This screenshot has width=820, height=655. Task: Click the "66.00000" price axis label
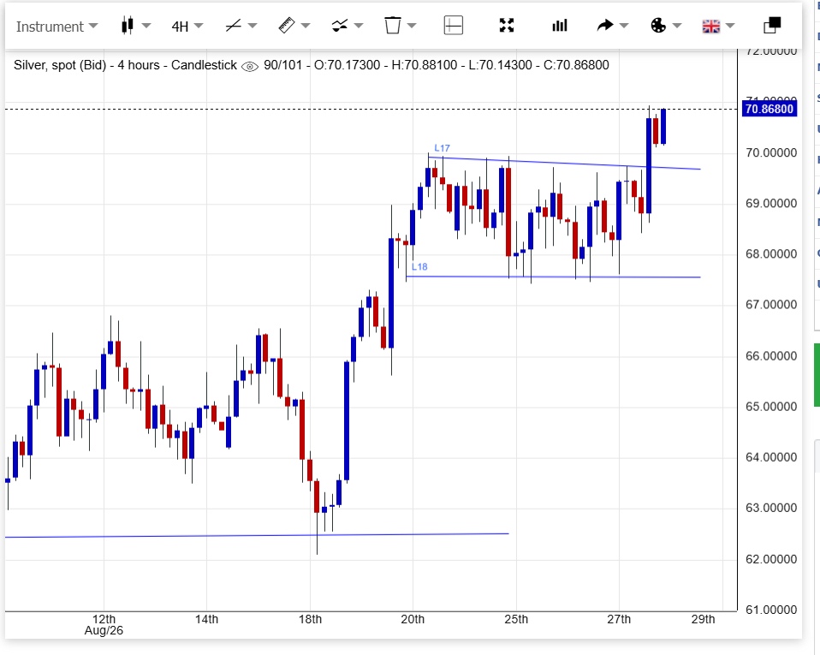pyautogui.click(x=771, y=356)
